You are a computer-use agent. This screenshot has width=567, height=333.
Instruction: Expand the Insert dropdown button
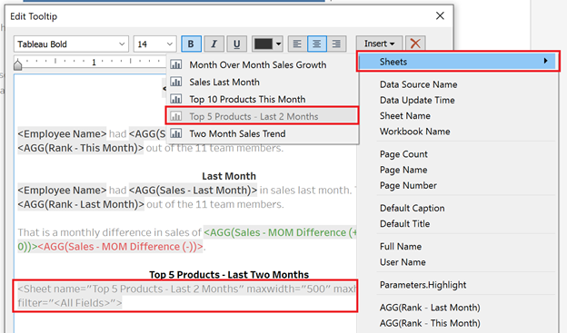(379, 44)
